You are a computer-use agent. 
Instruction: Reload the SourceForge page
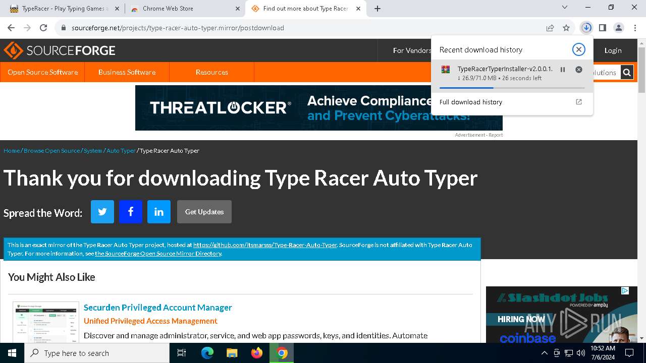coord(43,28)
